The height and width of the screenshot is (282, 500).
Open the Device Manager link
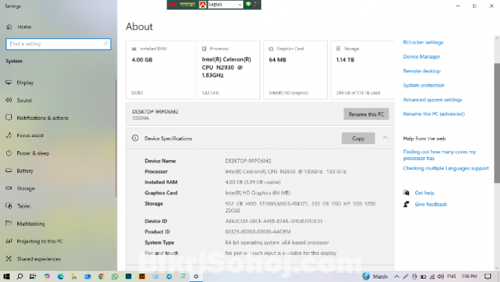[x=421, y=57]
